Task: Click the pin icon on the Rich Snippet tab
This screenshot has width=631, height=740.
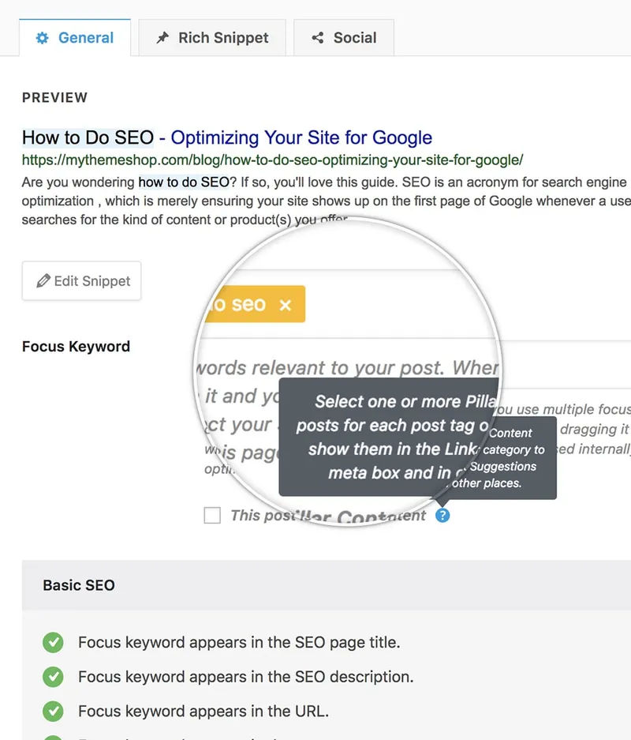Action: click(162, 37)
